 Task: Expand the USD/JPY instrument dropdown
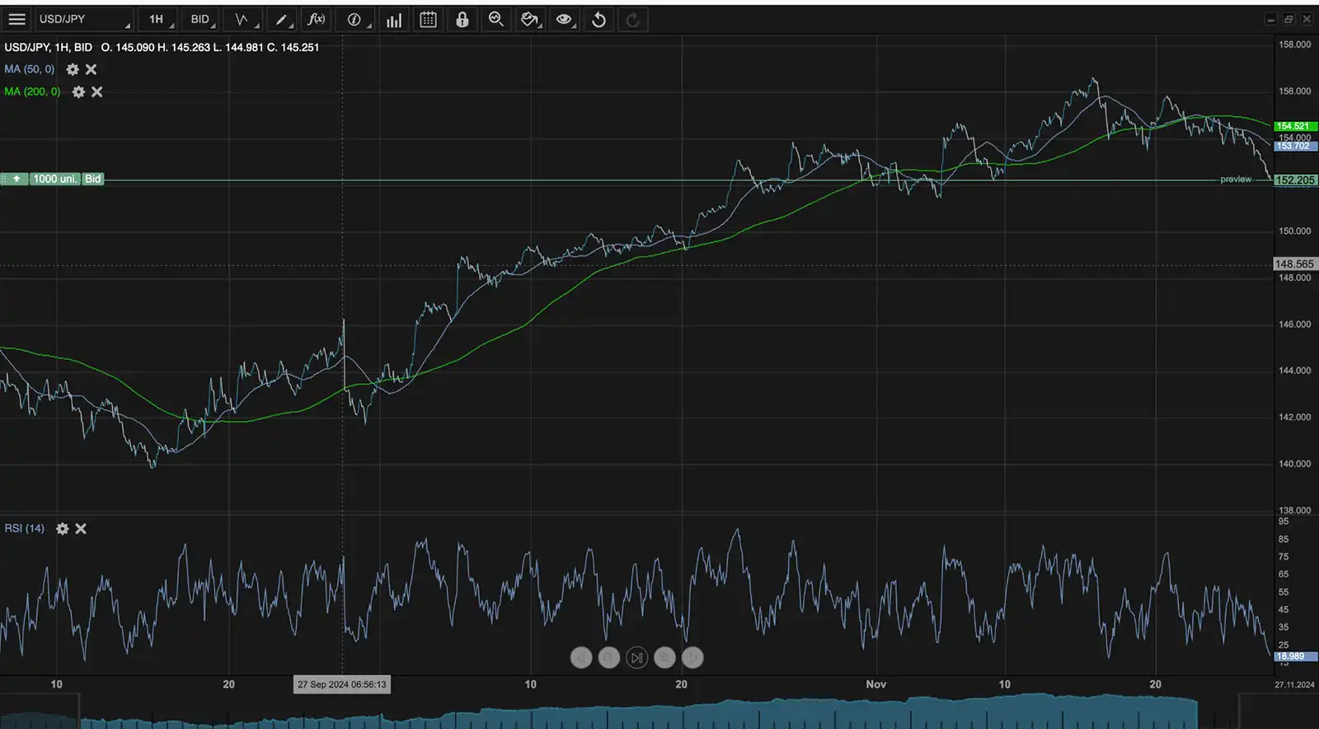coord(83,20)
